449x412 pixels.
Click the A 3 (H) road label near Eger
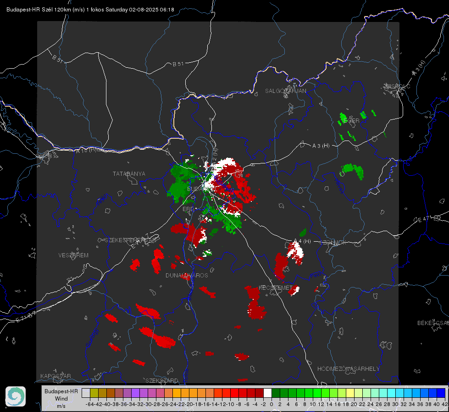tap(321, 146)
